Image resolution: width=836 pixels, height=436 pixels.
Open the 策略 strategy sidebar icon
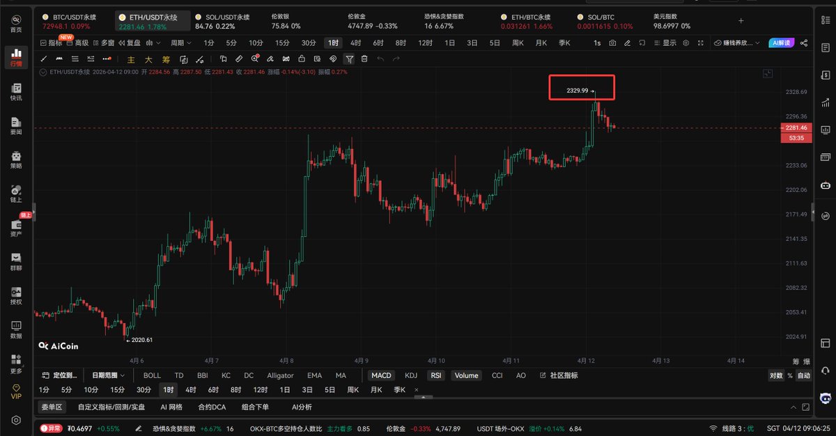(15, 159)
